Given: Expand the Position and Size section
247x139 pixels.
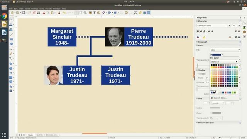Looking at the screenshot, I should (x=197, y=123).
